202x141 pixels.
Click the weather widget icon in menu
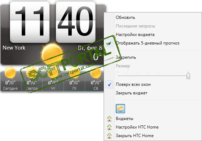(x=120, y=109)
